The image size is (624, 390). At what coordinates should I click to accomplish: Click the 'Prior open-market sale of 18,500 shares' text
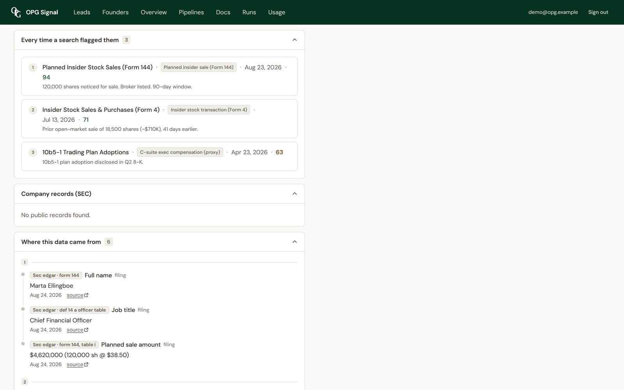coord(120,129)
